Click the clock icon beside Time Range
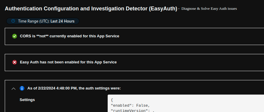 coord(13,21)
